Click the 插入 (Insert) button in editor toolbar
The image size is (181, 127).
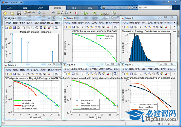pyautogui.click(x=53, y=12)
